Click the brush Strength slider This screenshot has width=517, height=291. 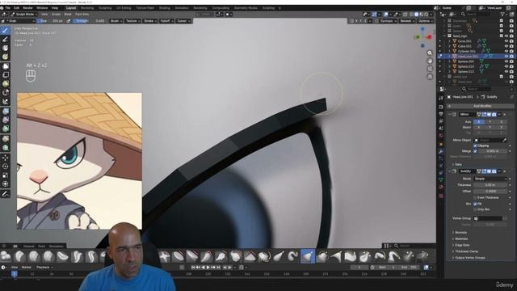coord(90,21)
